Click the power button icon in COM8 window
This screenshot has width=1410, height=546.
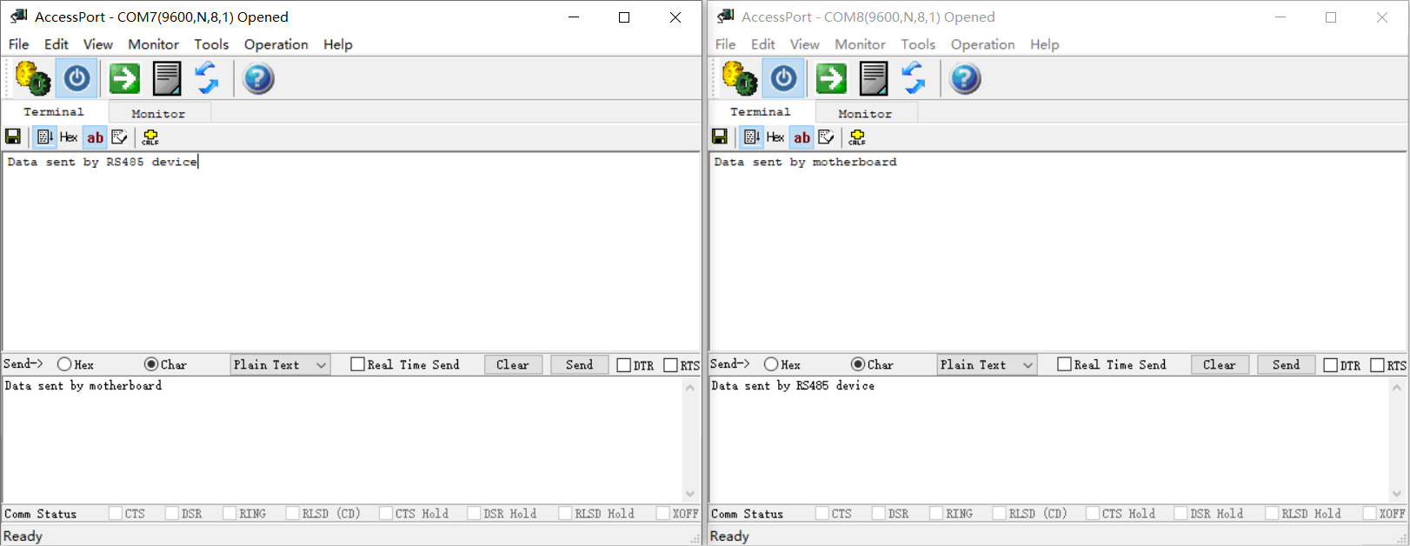783,78
